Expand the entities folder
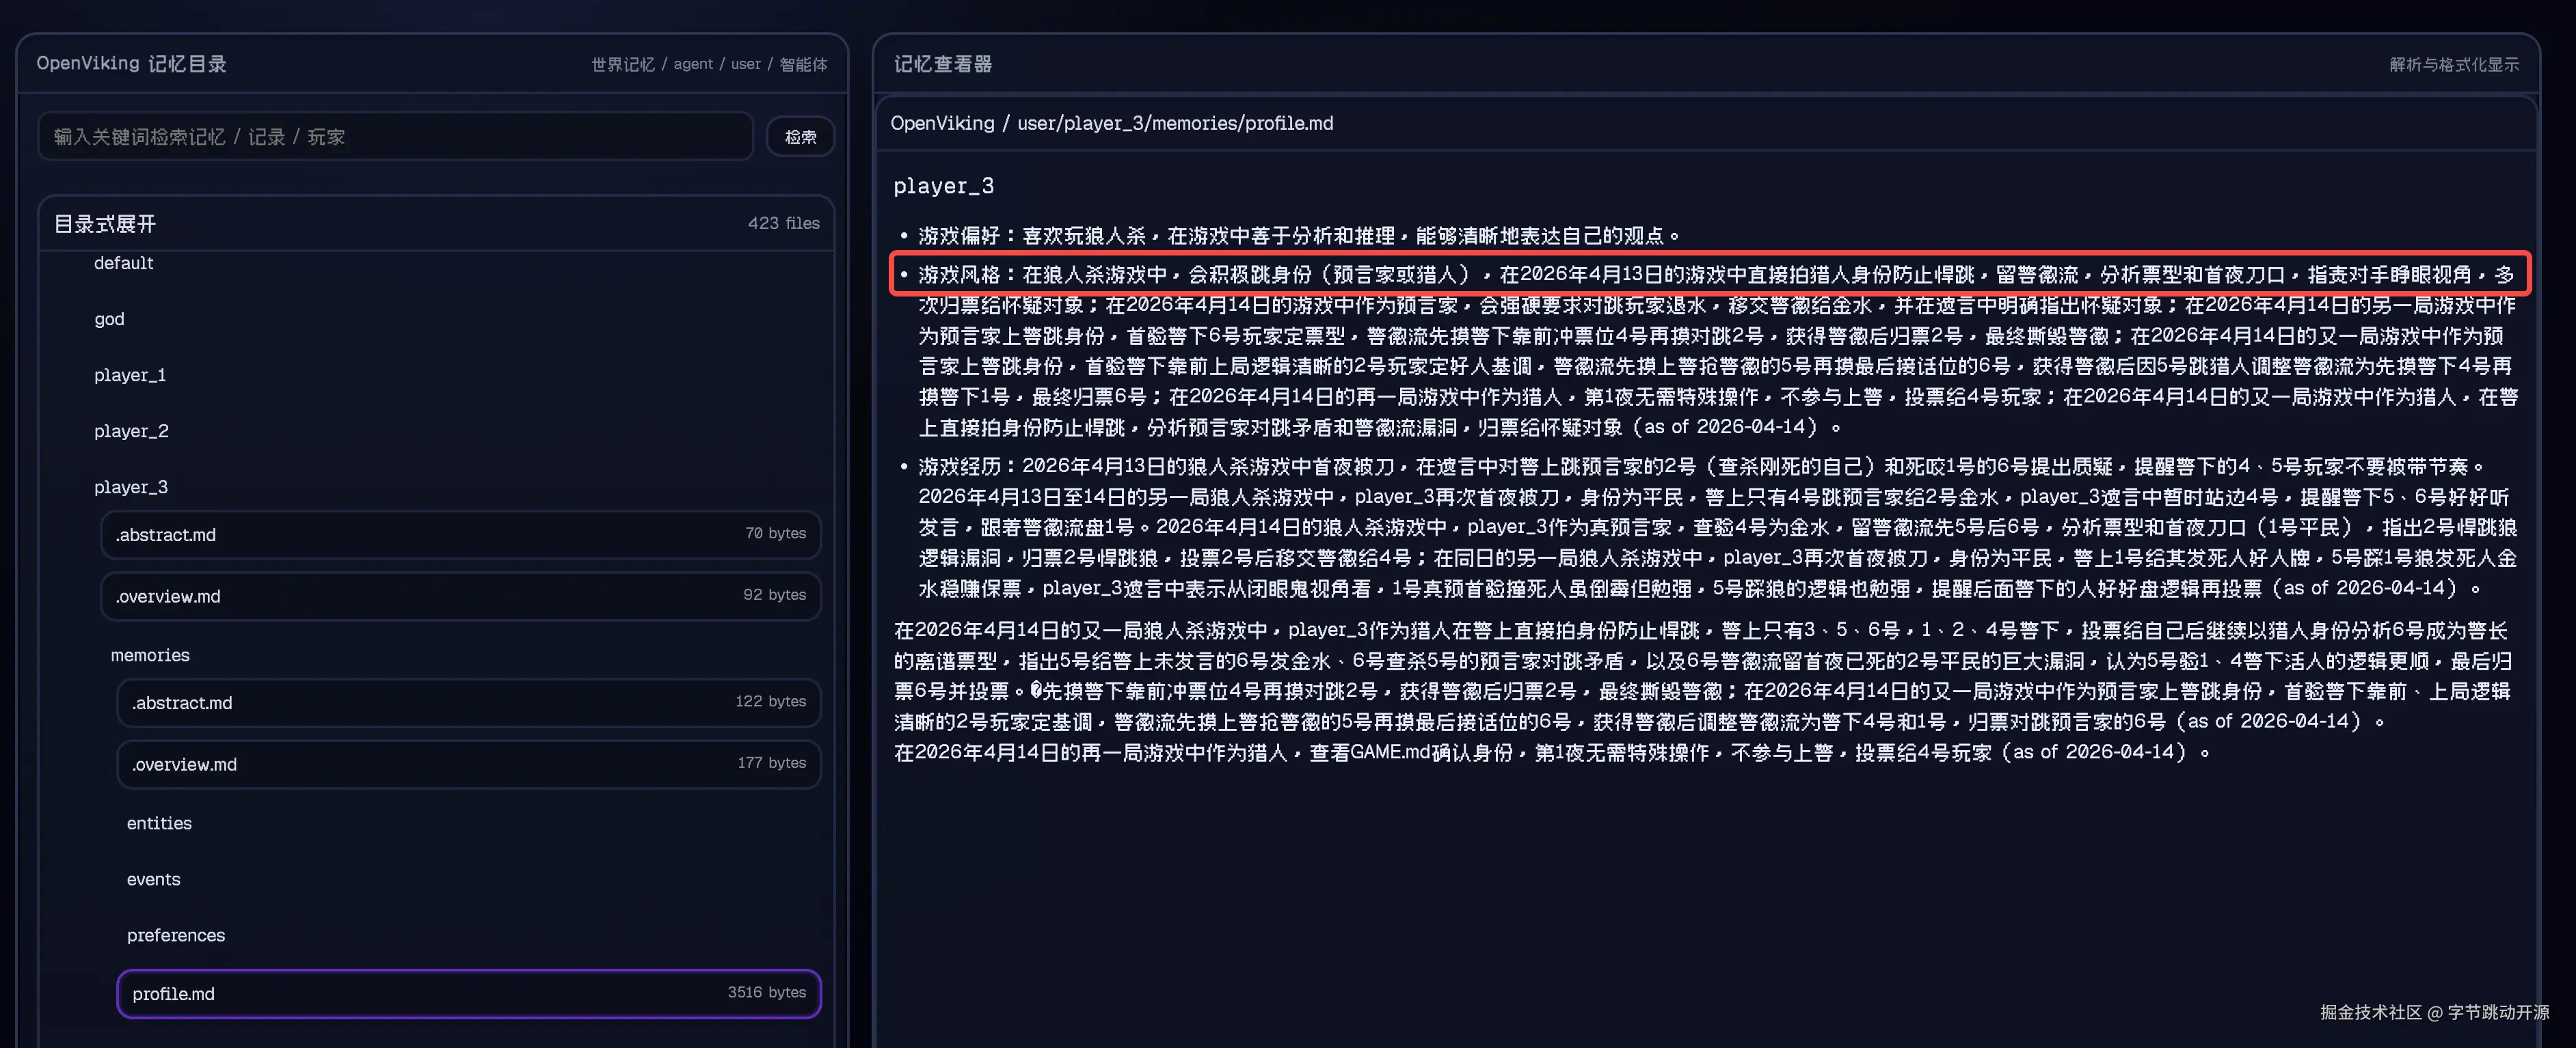The height and width of the screenshot is (1048, 2576). point(159,823)
